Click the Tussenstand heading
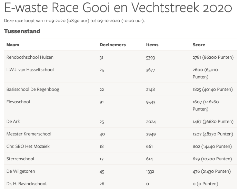This screenshot has height=189, width=239. point(22,31)
